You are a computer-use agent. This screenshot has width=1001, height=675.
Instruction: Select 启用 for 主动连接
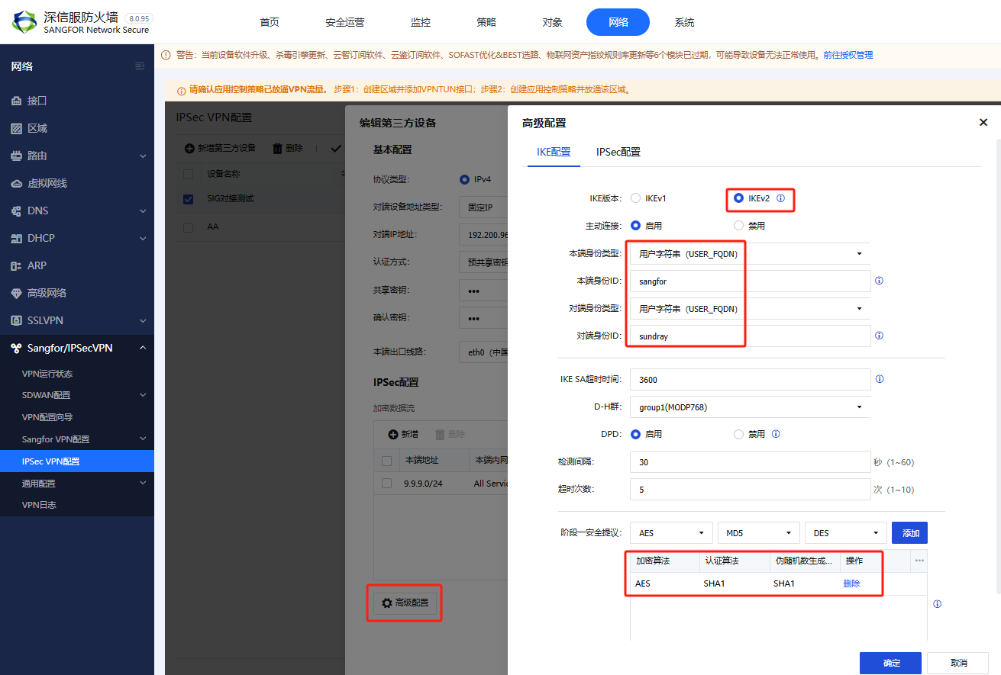click(635, 226)
